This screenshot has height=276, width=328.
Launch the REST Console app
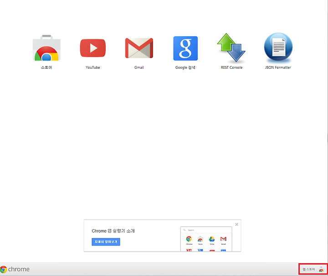(231, 48)
